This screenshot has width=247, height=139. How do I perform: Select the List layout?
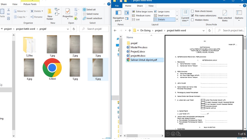tap(136, 19)
